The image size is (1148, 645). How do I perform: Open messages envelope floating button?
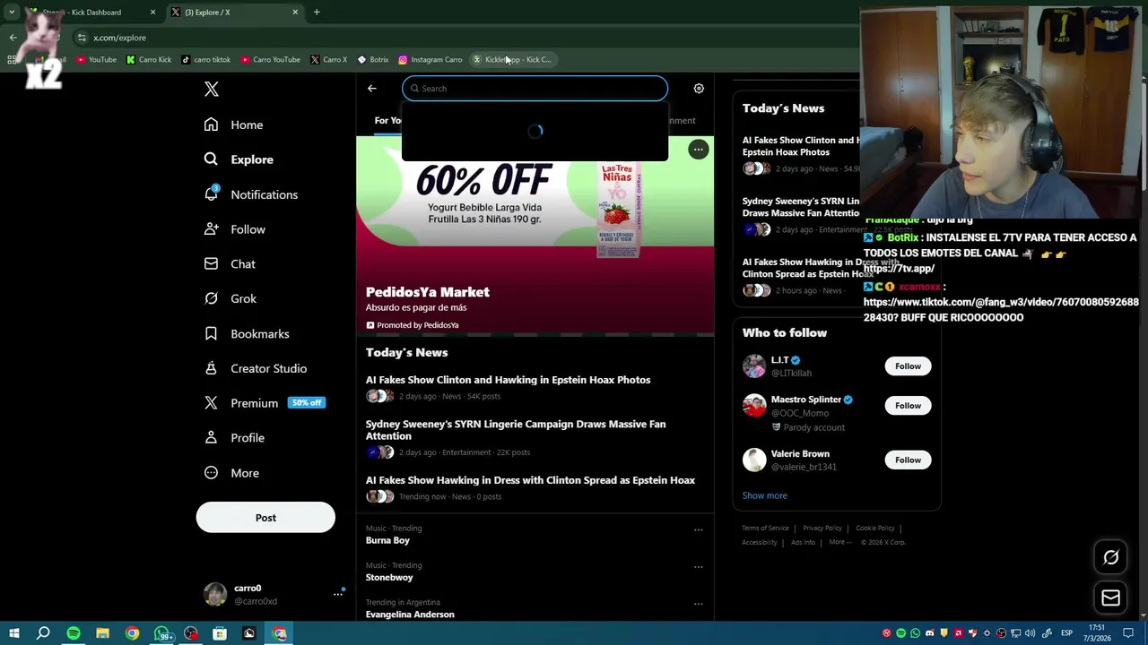[1110, 598]
